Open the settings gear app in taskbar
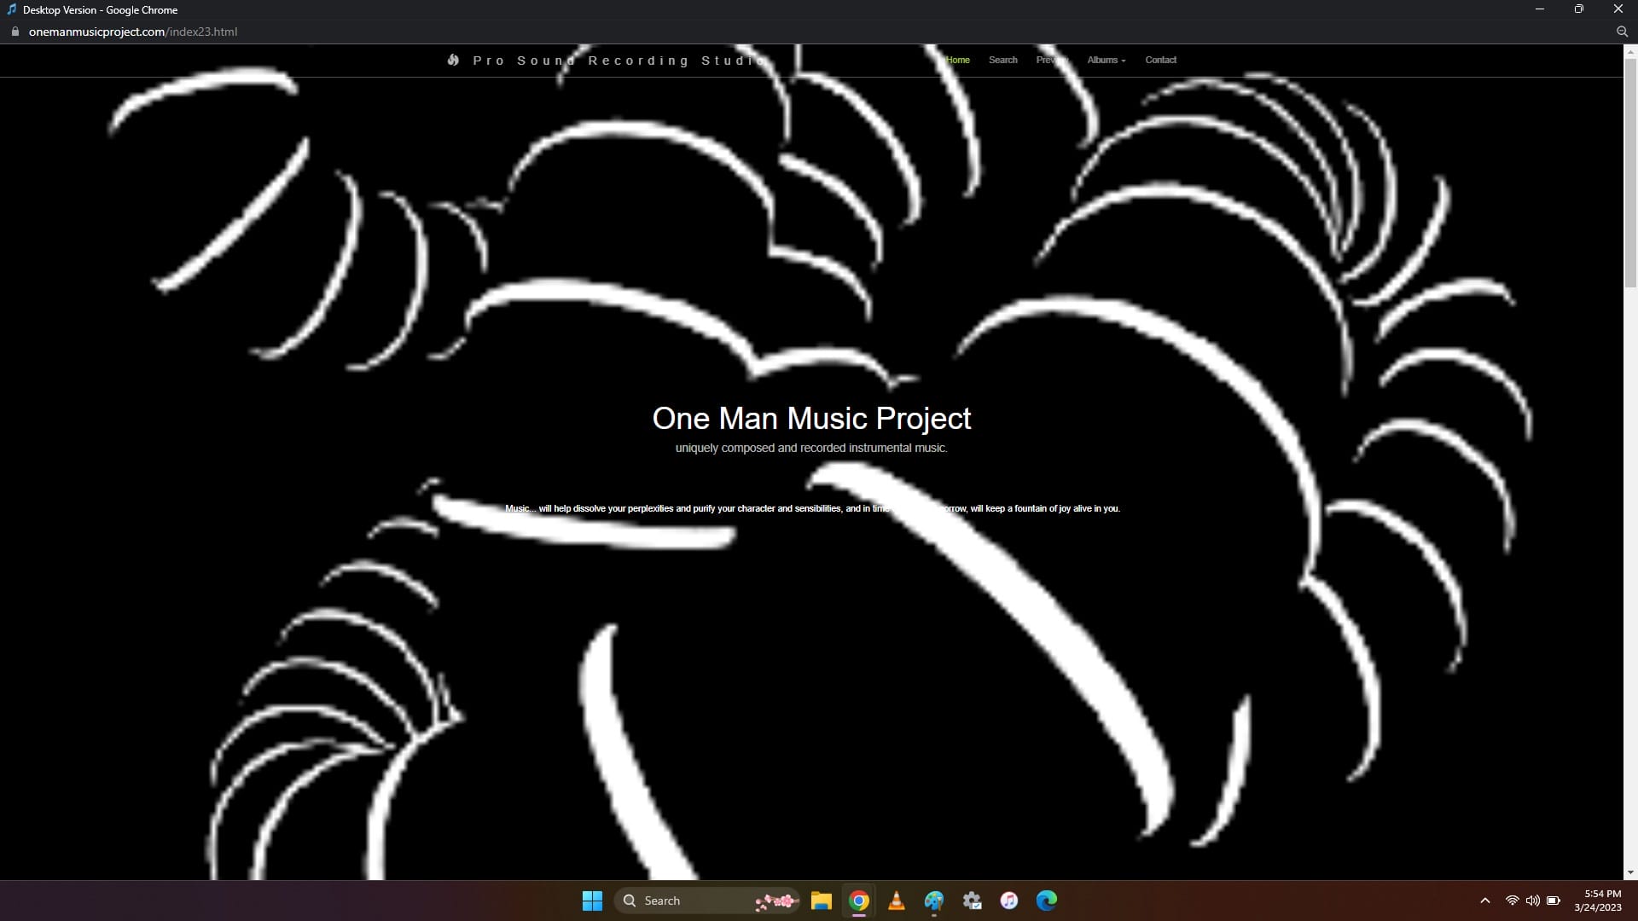The image size is (1638, 921). tap(972, 901)
